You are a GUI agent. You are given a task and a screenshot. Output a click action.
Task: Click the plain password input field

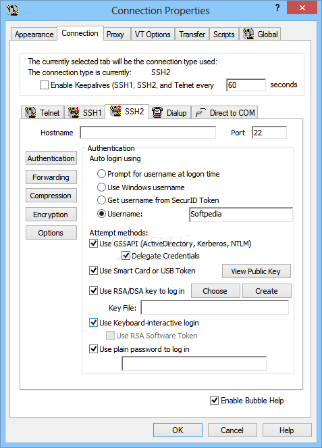tap(194, 363)
